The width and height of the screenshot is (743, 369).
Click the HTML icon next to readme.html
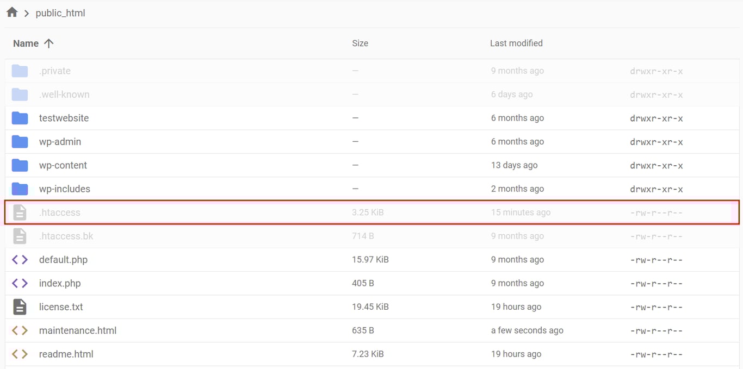point(20,354)
